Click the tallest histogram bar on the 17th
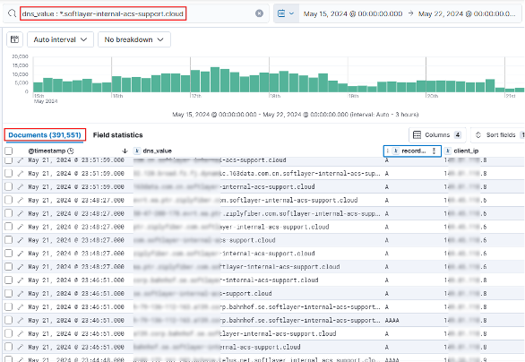The width and height of the screenshot is (525, 362). pyautogui.click(x=215, y=80)
